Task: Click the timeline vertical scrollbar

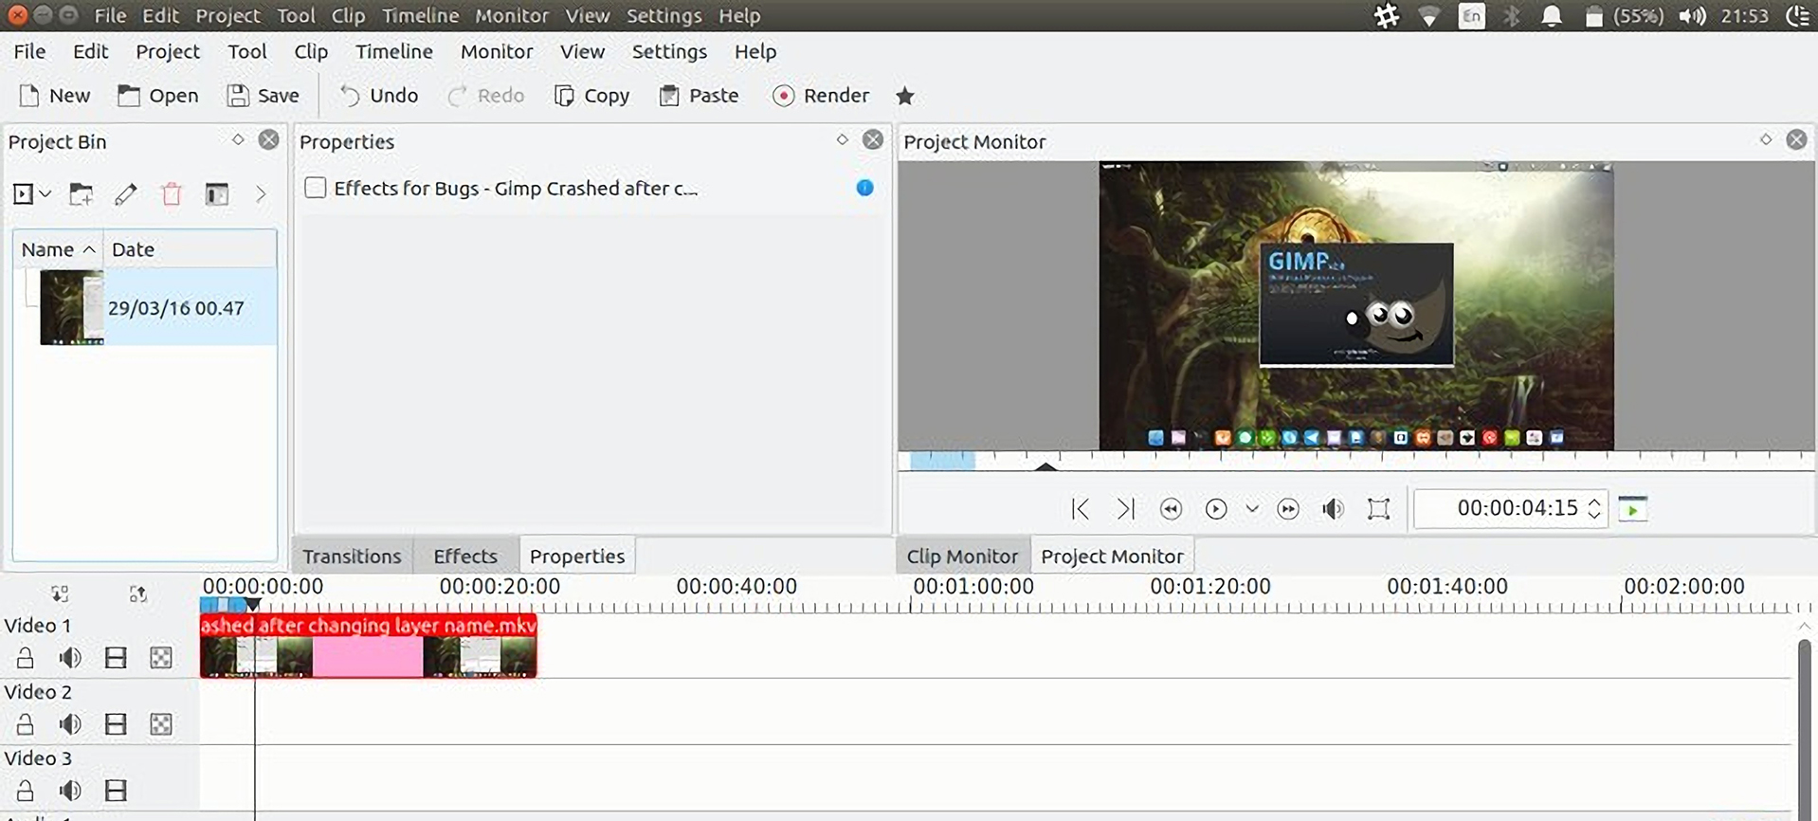Action: [x=1804, y=730]
